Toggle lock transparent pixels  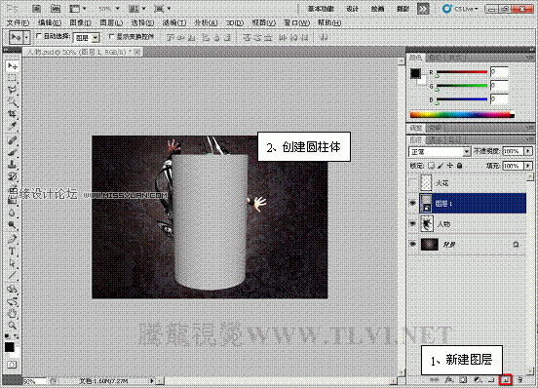coord(432,166)
